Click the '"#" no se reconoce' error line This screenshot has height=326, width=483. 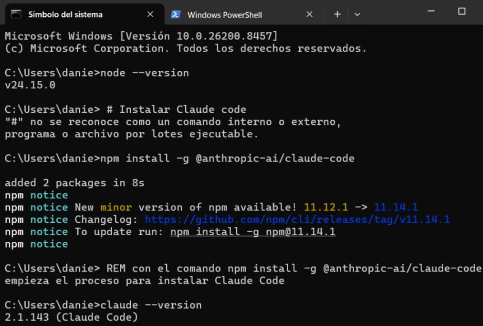point(173,122)
